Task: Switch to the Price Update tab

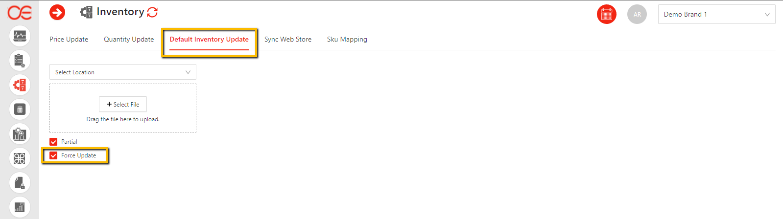Action: (x=69, y=39)
